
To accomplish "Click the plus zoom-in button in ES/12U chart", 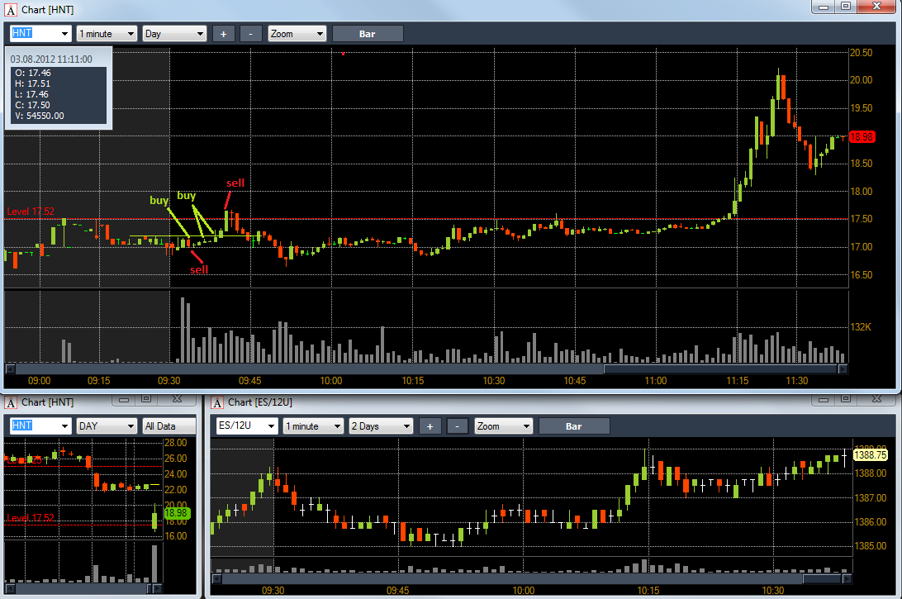I will coord(430,425).
